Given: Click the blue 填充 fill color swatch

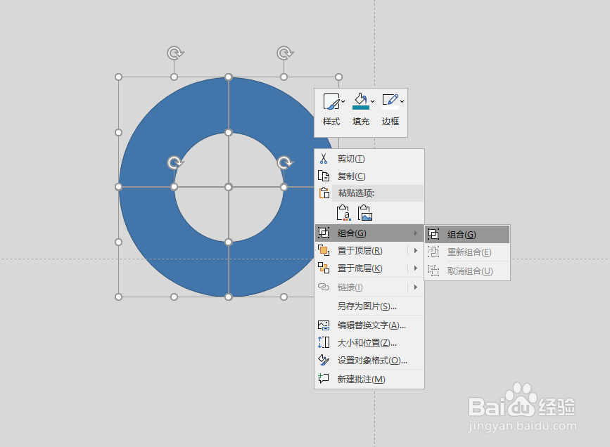Looking at the screenshot, I should [361, 108].
